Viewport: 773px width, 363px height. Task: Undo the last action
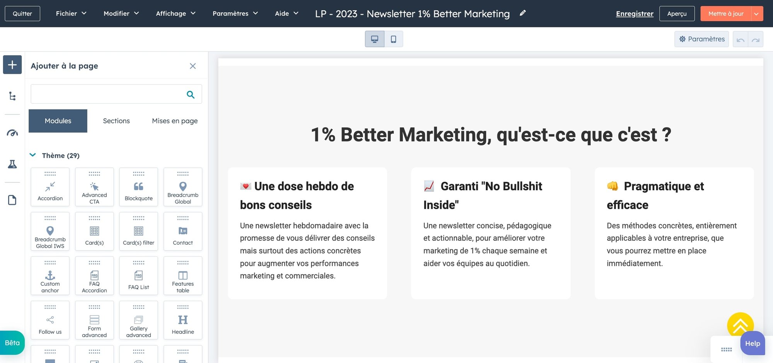click(x=741, y=39)
